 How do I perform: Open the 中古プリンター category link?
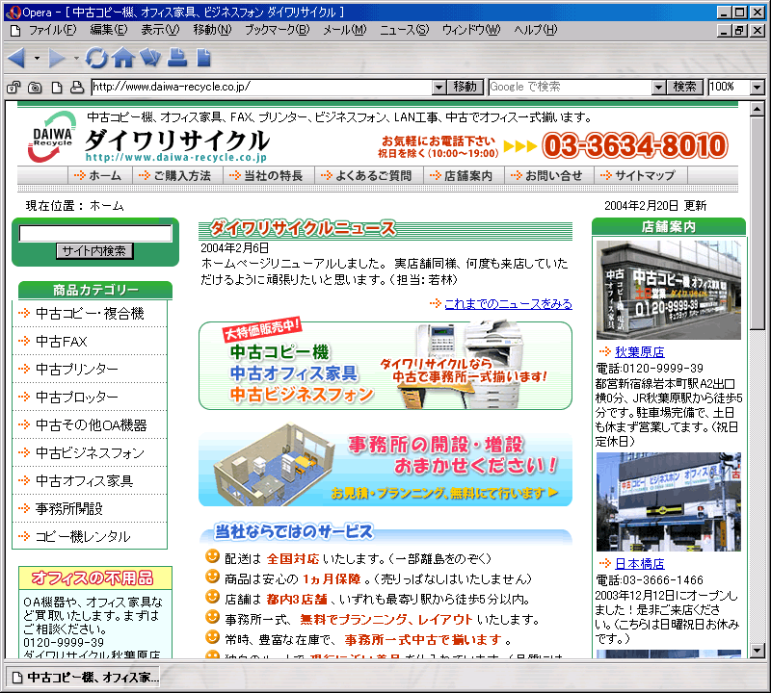(x=77, y=369)
